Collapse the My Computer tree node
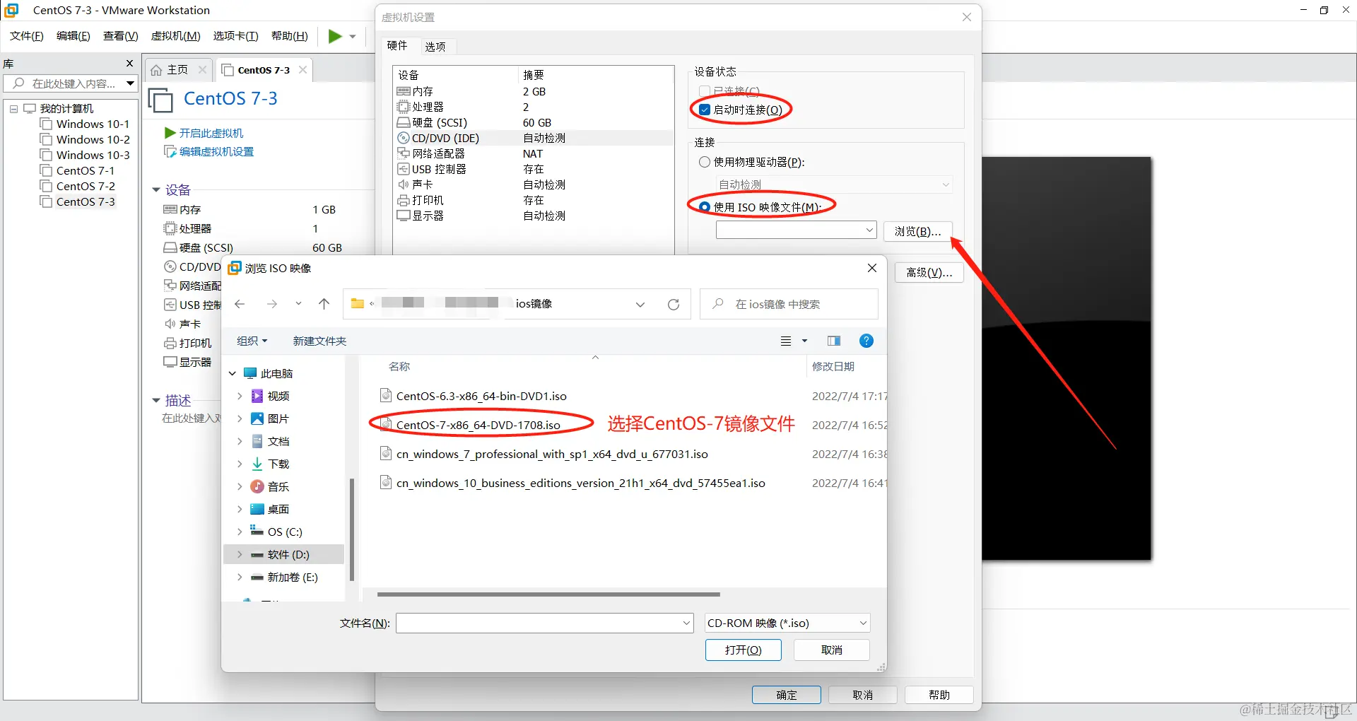This screenshot has height=721, width=1357. tap(13, 109)
